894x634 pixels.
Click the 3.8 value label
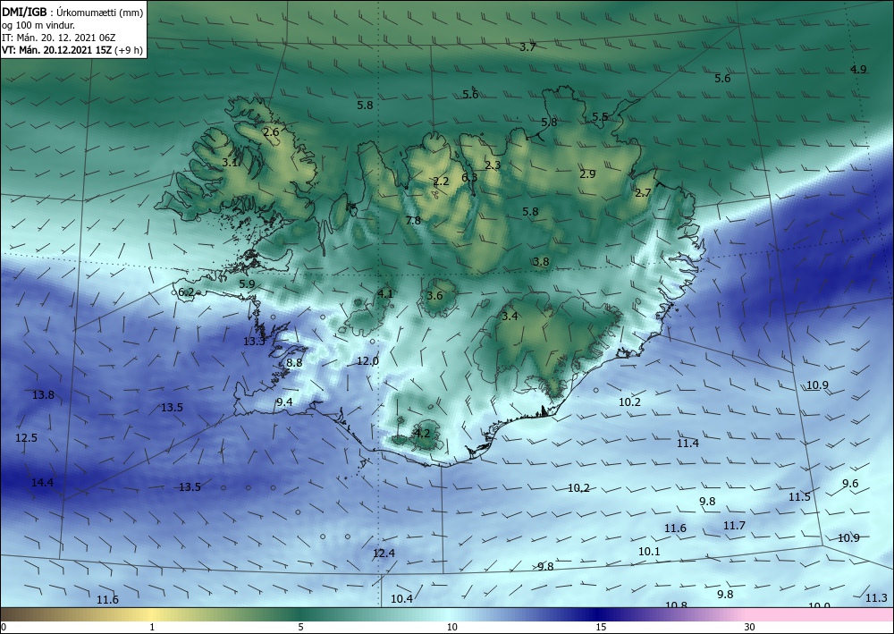click(541, 262)
